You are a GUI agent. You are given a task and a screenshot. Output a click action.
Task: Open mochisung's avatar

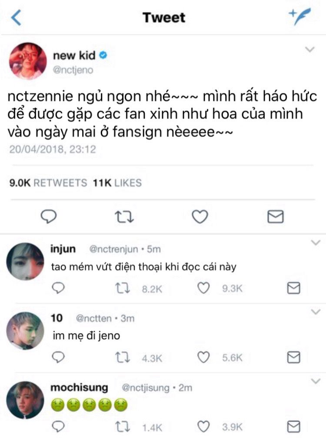point(25,400)
